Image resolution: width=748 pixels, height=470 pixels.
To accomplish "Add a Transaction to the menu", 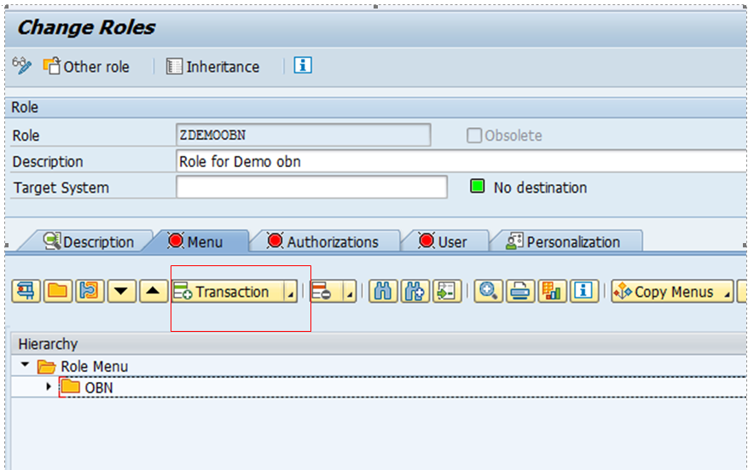I will click(227, 291).
